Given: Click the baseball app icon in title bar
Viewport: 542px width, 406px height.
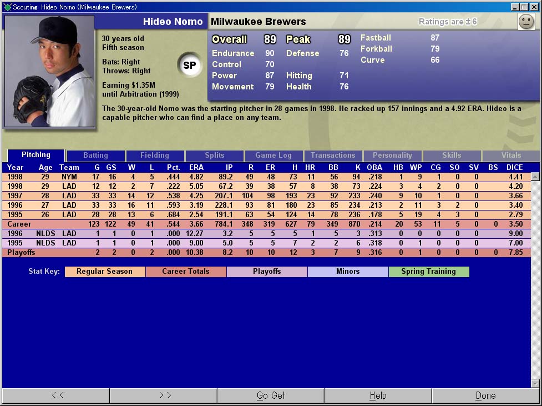Looking at the screenshot, I should (x=7, y=7).
